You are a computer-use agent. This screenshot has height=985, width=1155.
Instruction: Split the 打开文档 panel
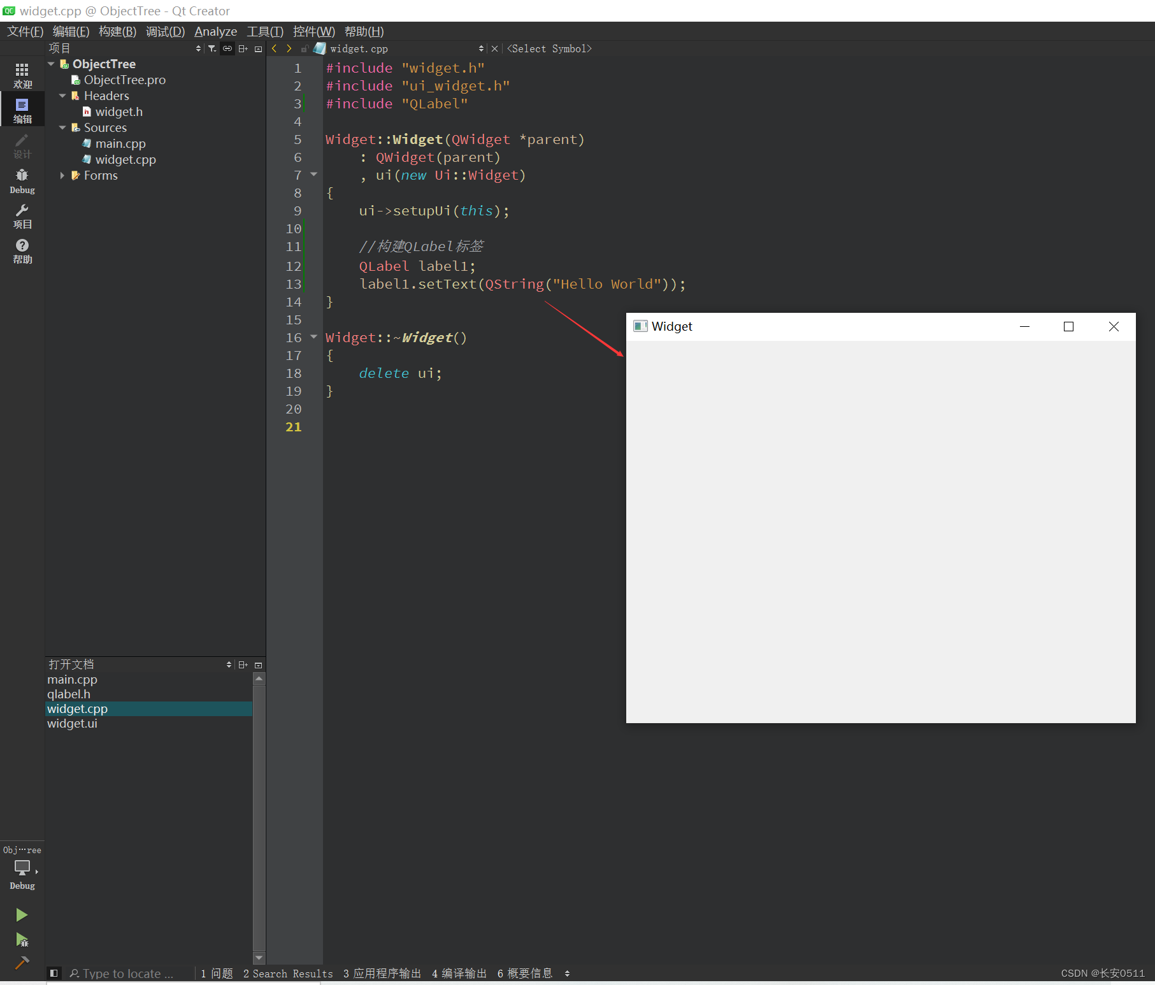(243, 665)
